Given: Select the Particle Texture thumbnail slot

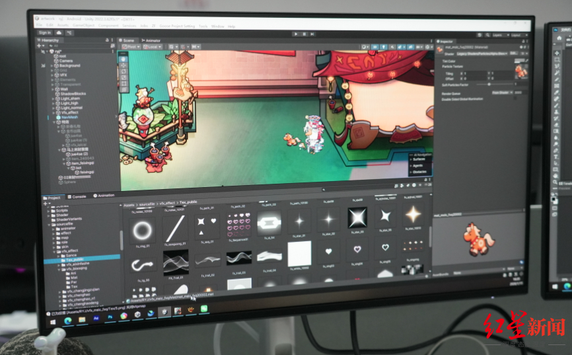Looking at the screenshot, I should point(521,71).
